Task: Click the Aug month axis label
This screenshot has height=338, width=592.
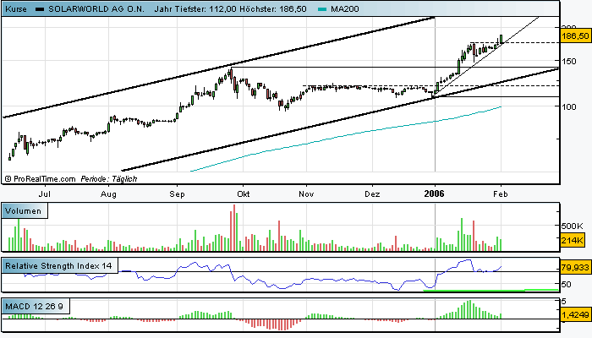Action: 108,194
